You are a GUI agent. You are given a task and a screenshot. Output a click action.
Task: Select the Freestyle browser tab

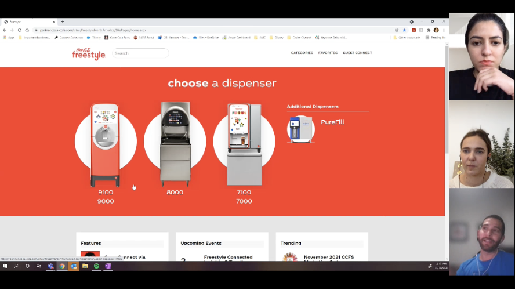point(29,22)
